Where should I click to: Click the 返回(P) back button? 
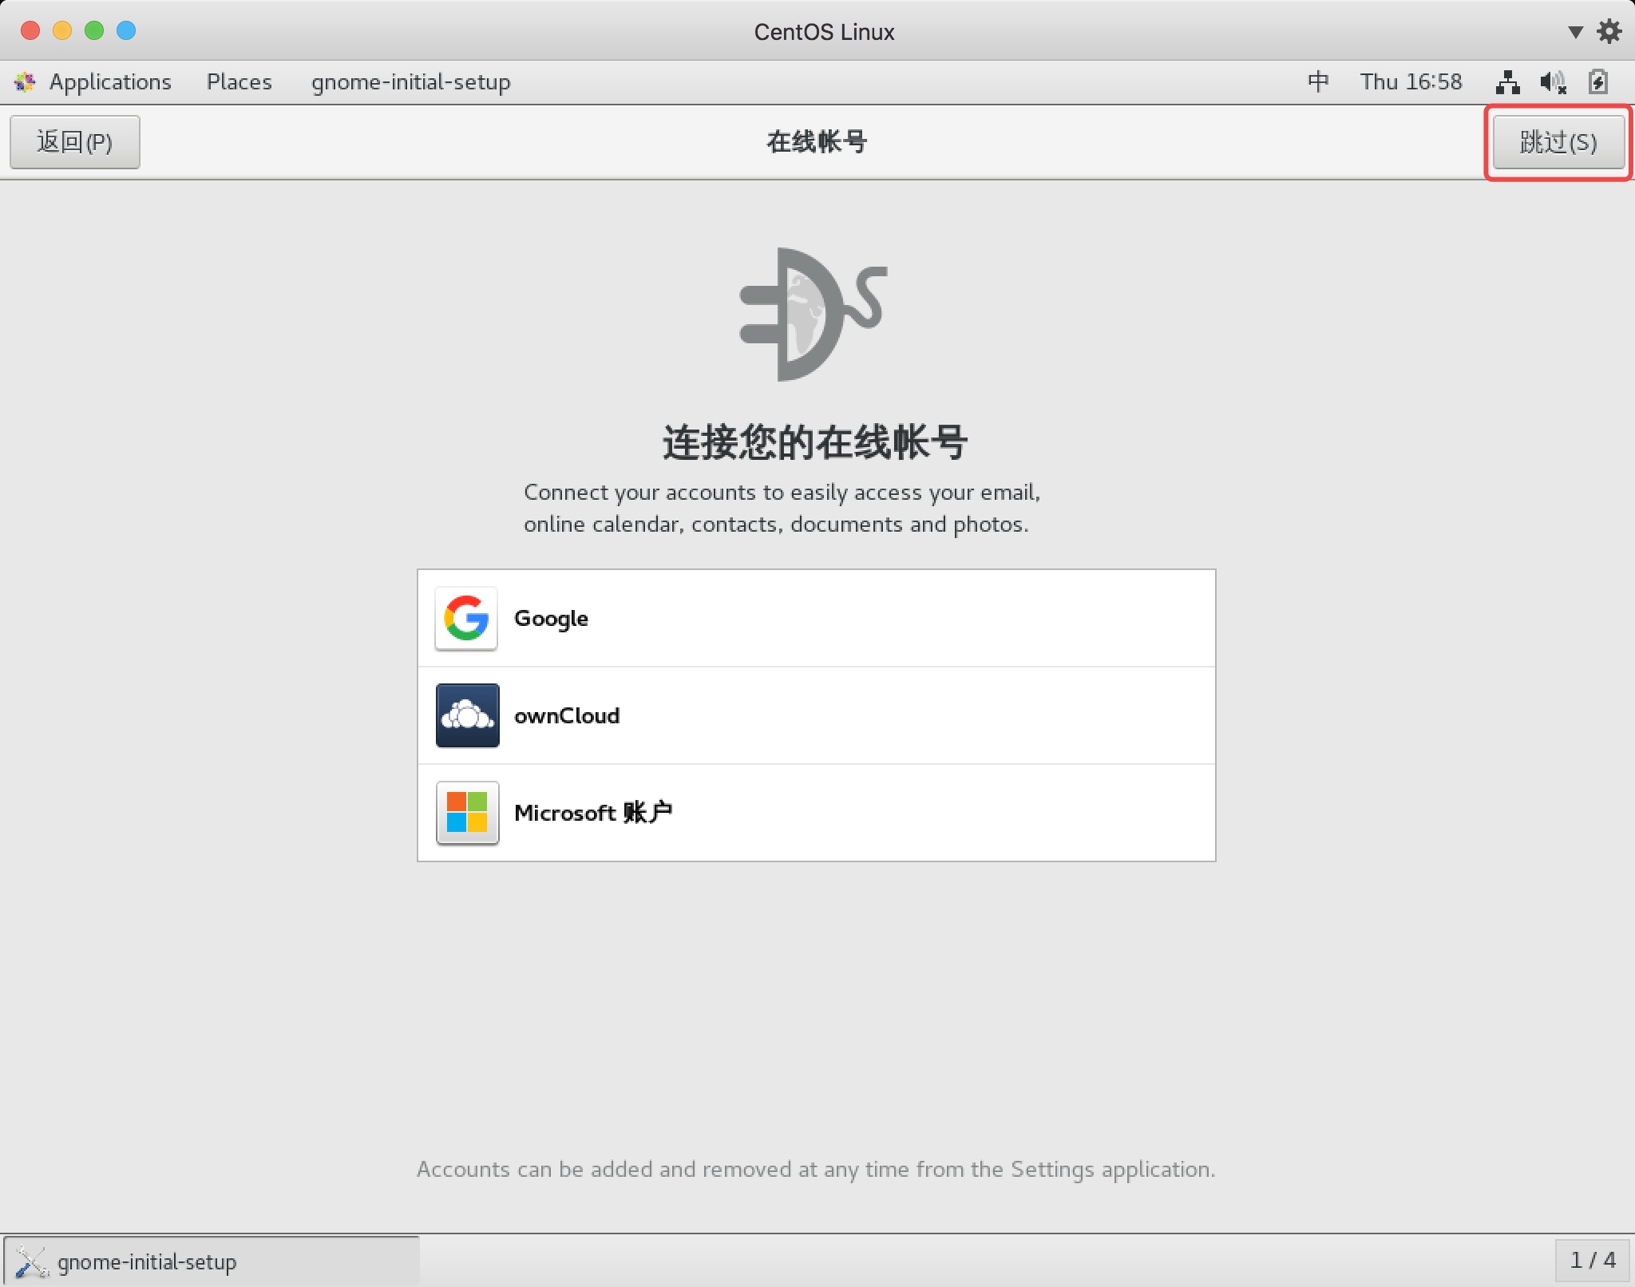click(74, 141)
